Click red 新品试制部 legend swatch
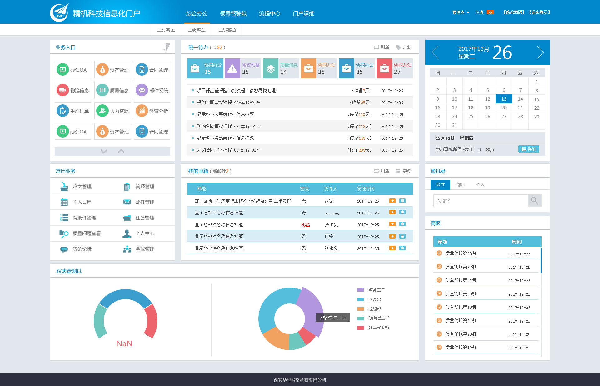Viewport: 600px width, 386px height. tap(361, 328)
